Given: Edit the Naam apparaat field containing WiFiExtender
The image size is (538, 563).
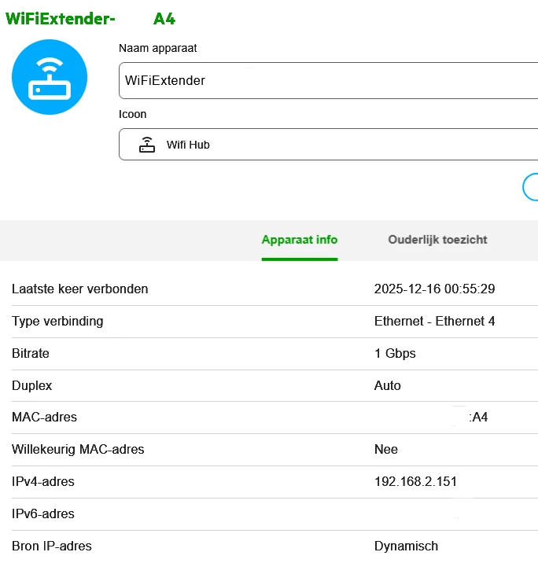Looking at the screenshot, I should [x=328, y=80].
